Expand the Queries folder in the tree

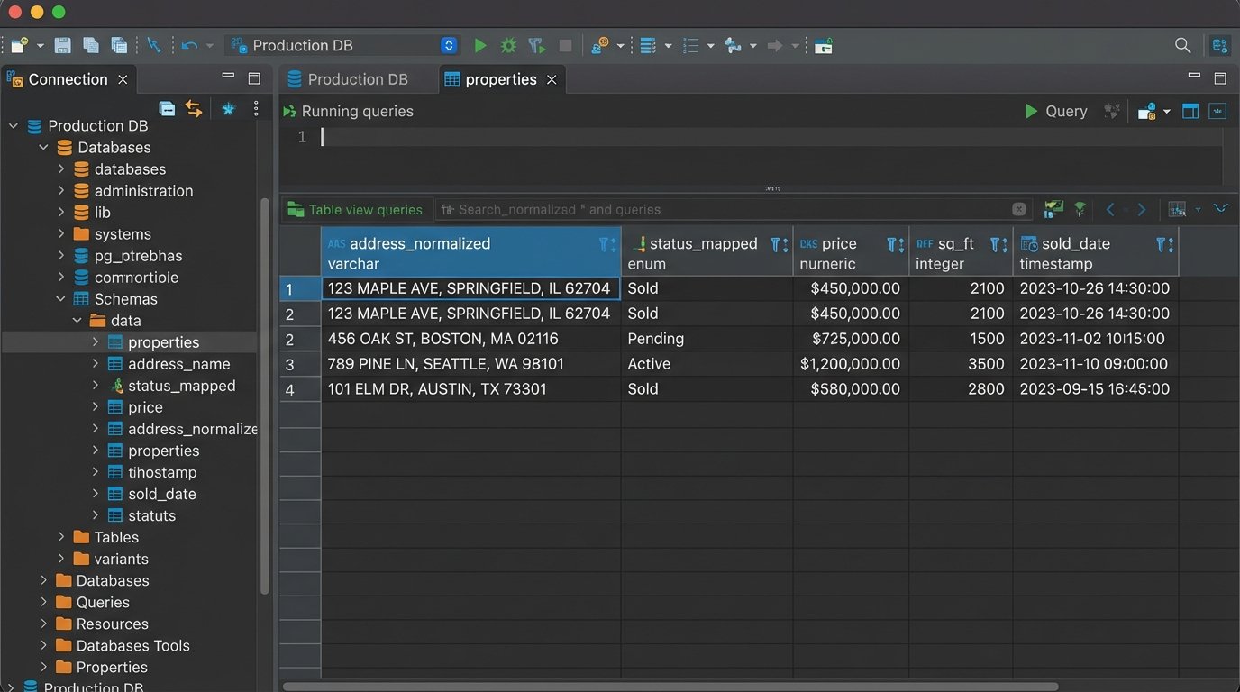coord(43,602)
